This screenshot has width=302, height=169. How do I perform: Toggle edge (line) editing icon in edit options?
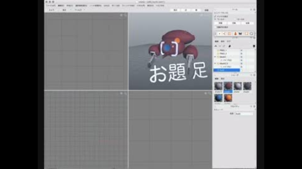224,34
